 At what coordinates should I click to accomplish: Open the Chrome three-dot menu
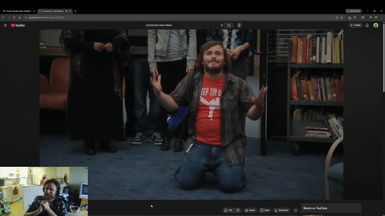(x=382, y=17)
